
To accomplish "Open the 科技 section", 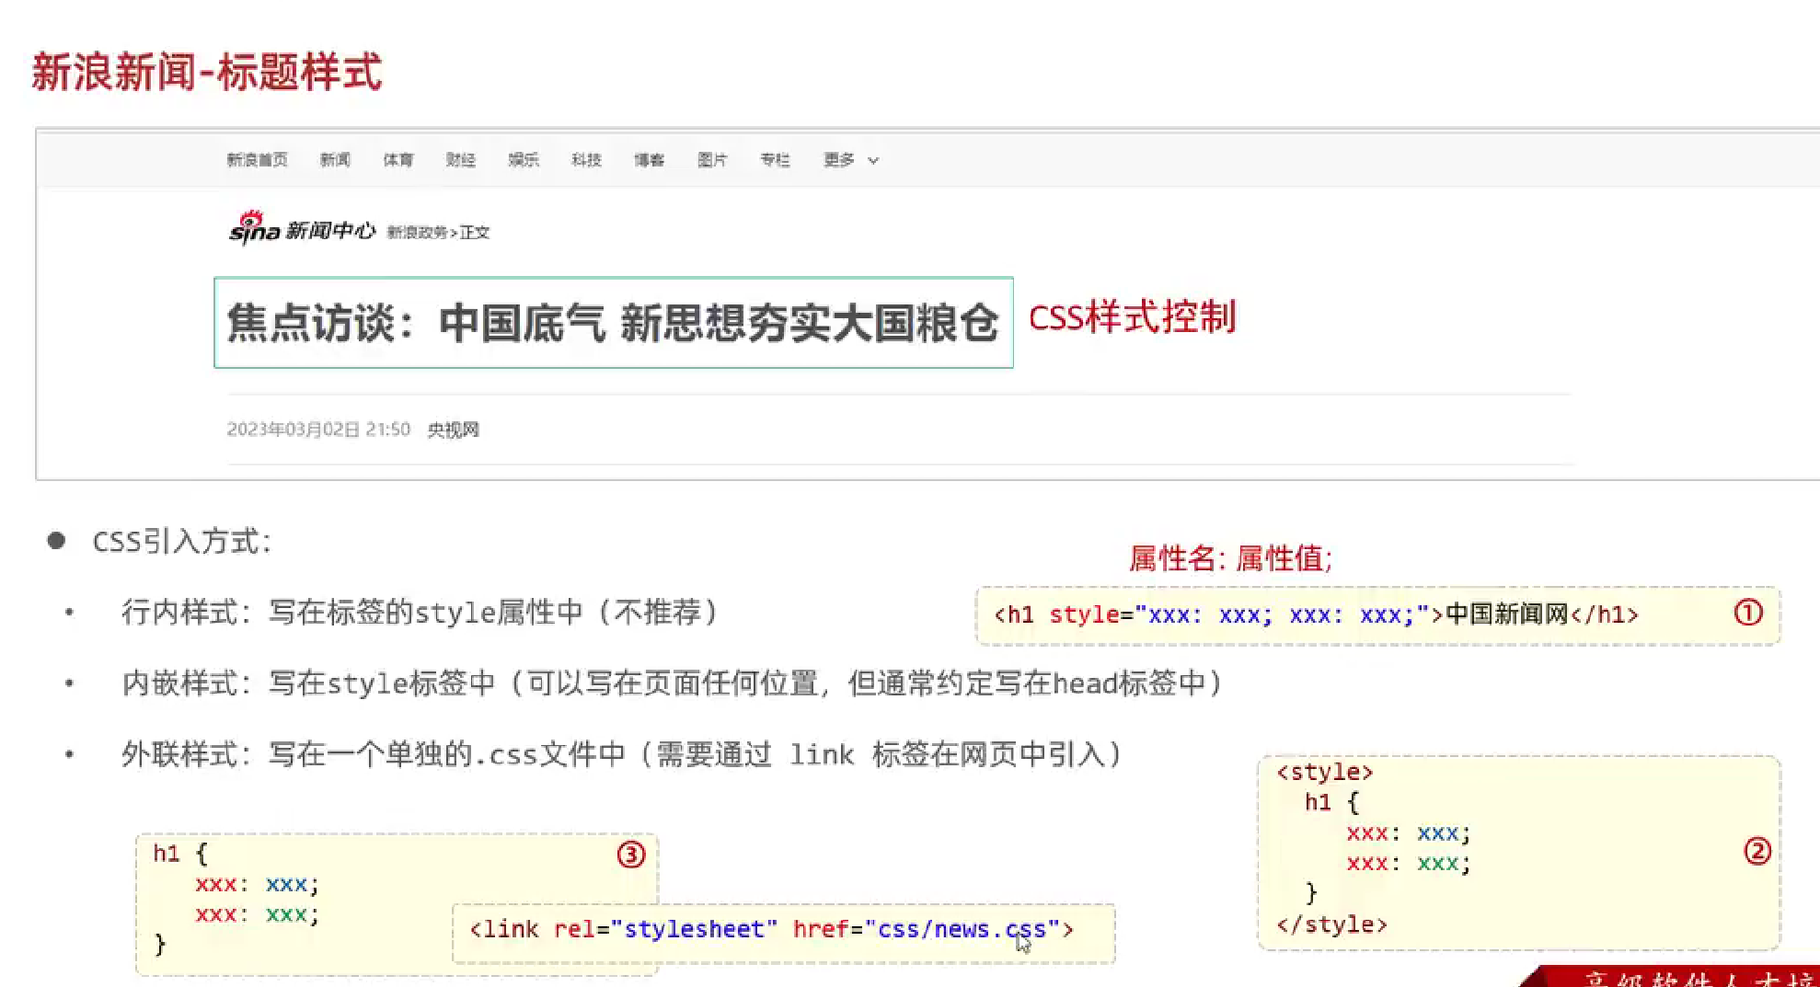I will (586, 159).
